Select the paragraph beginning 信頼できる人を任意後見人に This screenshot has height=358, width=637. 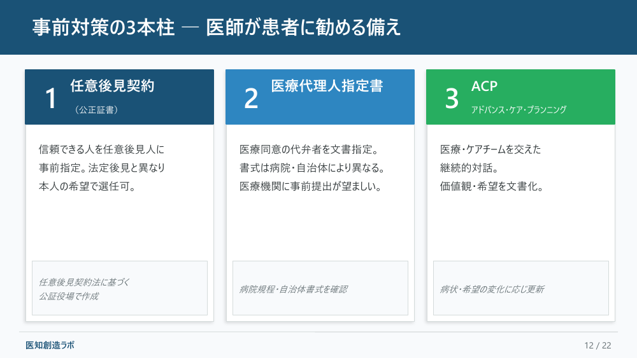click(102, 168)
